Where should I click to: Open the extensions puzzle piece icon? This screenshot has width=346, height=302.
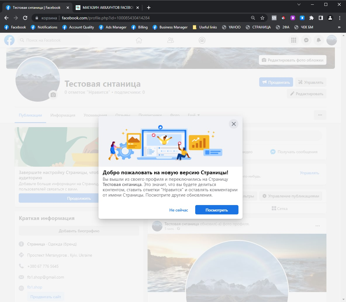(311, 18)
